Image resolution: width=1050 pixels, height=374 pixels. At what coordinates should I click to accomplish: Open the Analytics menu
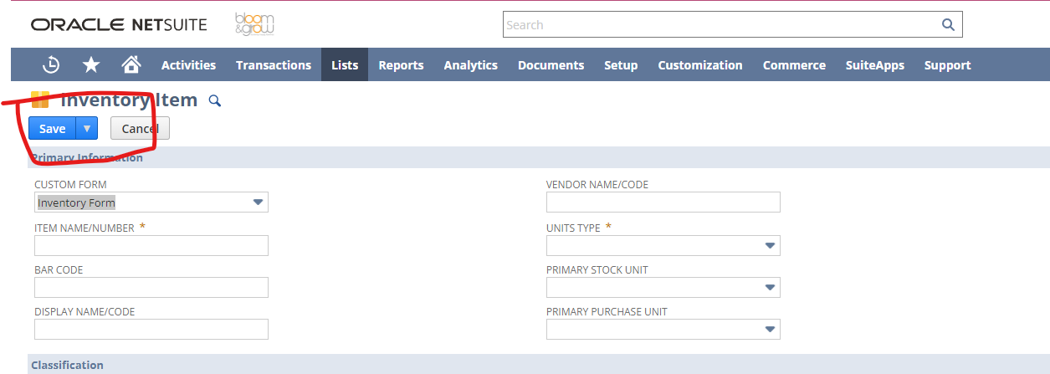tap(471, 65)
